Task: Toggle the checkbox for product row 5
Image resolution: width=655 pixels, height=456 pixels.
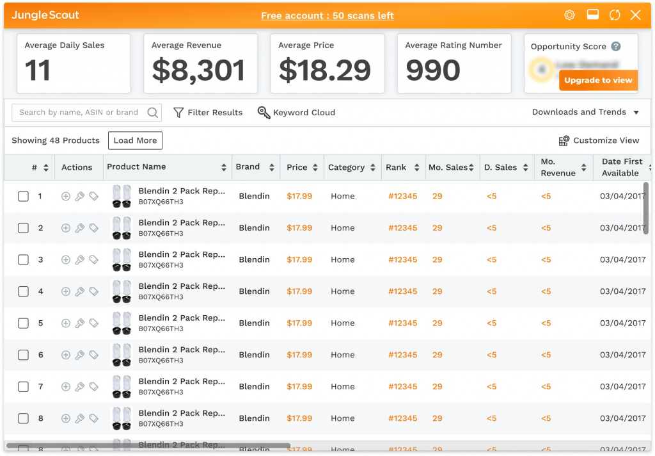Action: pyautogui.click(x=24, y=323)
